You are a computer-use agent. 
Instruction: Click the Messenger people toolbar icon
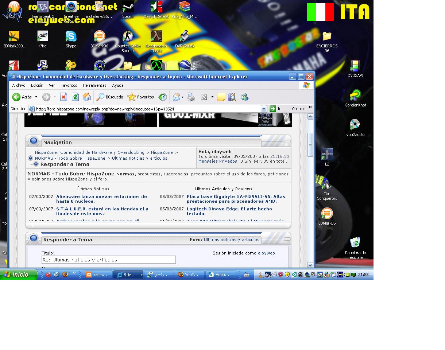click(x=244, y=97)
